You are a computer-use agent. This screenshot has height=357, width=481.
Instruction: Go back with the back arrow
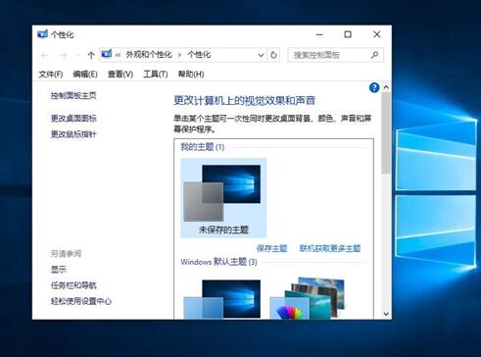tap(45, 55)
